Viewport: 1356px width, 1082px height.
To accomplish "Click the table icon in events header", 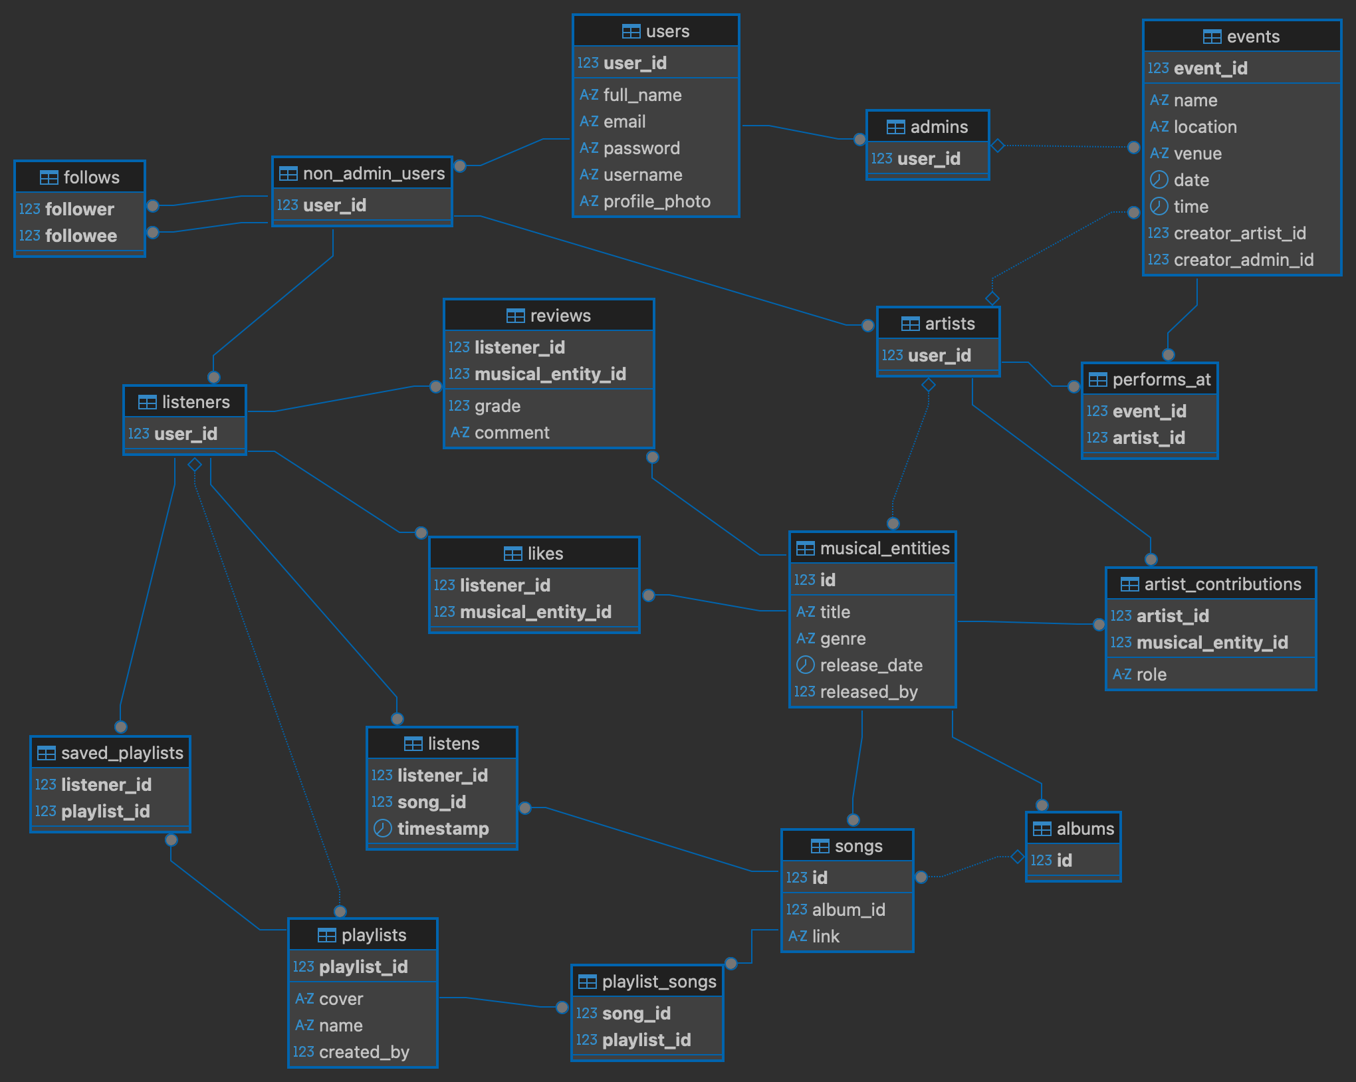I will coord(1212,37).
